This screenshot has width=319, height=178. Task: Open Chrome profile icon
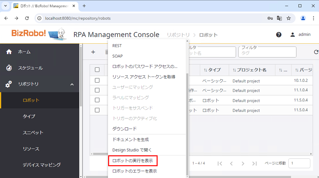pyautogui.click(x=303, y=18)
